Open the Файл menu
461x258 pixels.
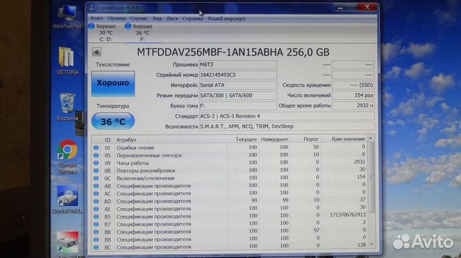pos(97,19)
